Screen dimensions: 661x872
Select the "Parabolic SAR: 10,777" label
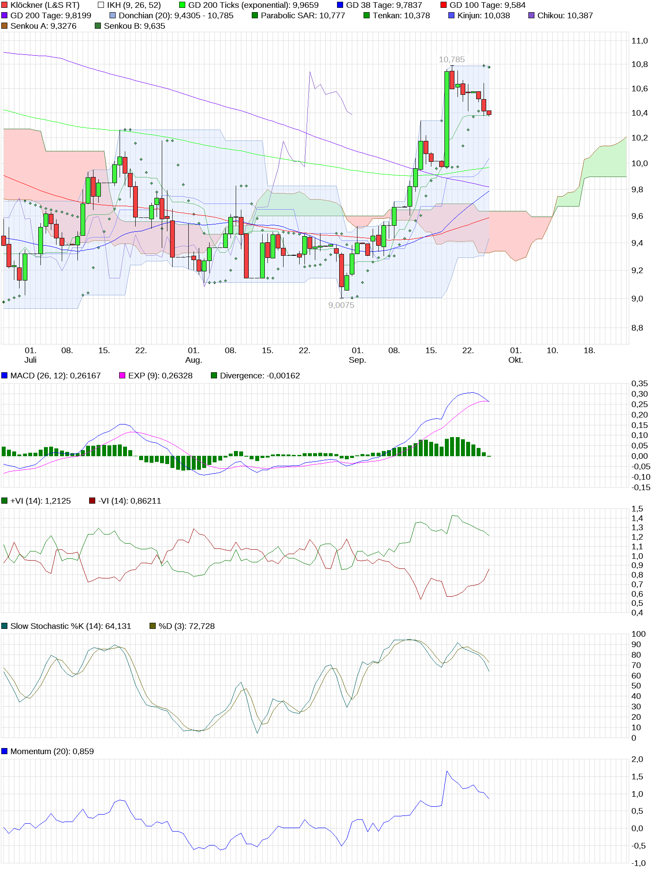tap(303, 16)
